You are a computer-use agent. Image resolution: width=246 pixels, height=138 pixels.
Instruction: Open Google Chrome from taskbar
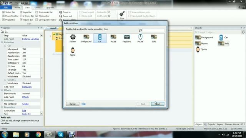(x=38, y=135)
